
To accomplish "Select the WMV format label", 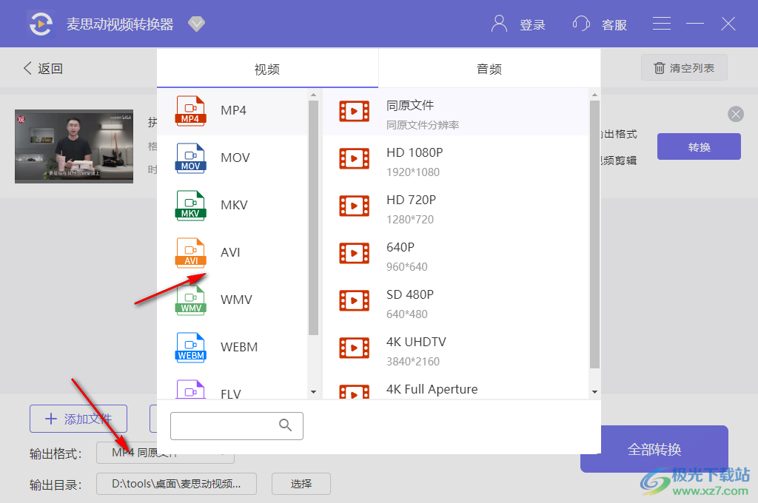I will point(236,300).
